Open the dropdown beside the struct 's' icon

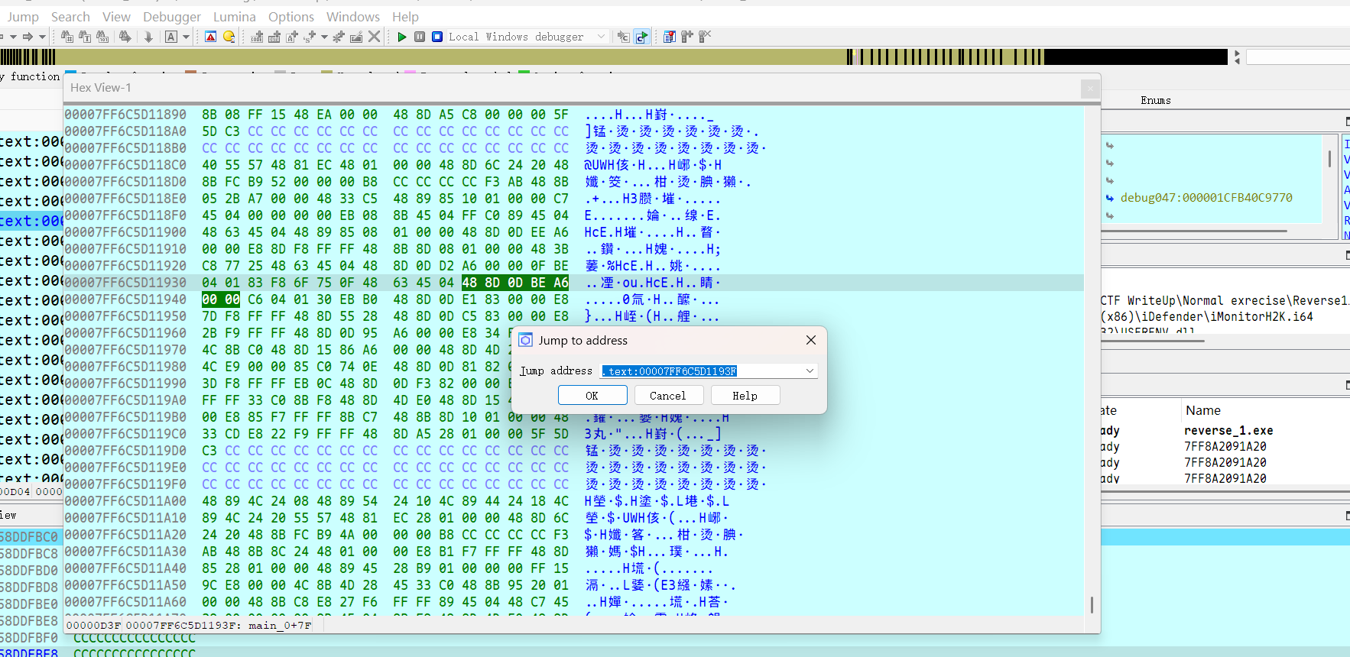point(324,37)
